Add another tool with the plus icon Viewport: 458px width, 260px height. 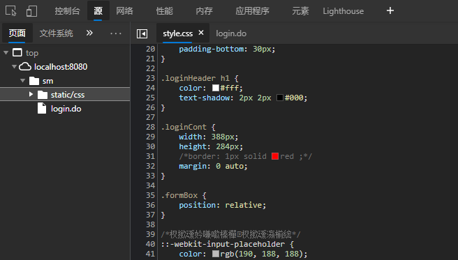point(390,10)
